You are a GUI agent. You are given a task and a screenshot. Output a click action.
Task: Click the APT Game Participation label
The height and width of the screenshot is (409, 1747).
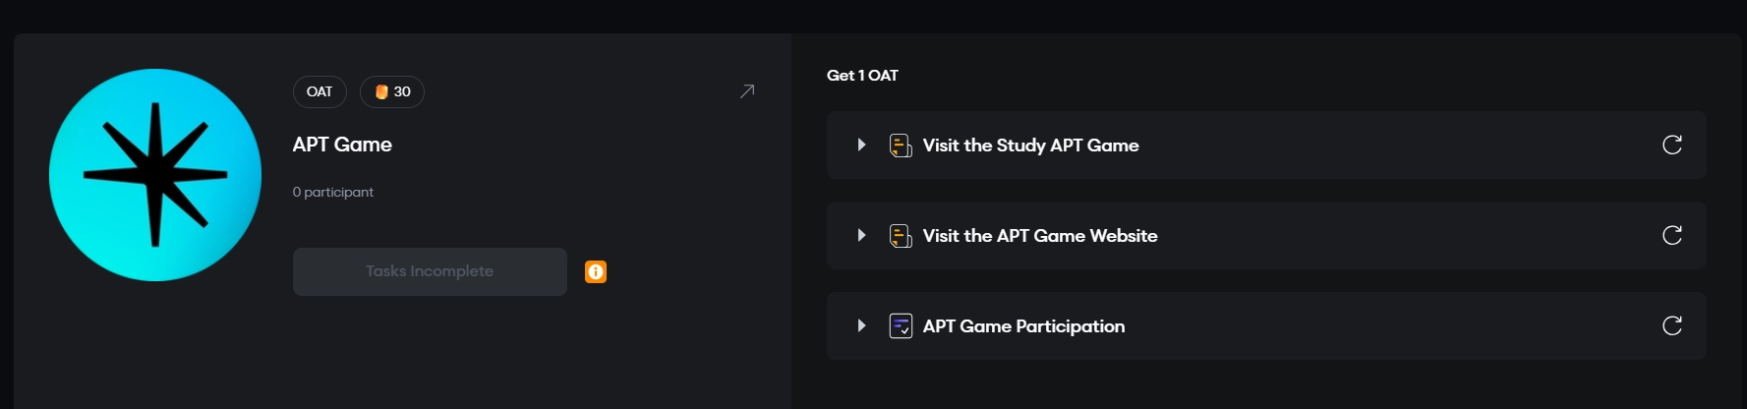(x=1023, y=326)
